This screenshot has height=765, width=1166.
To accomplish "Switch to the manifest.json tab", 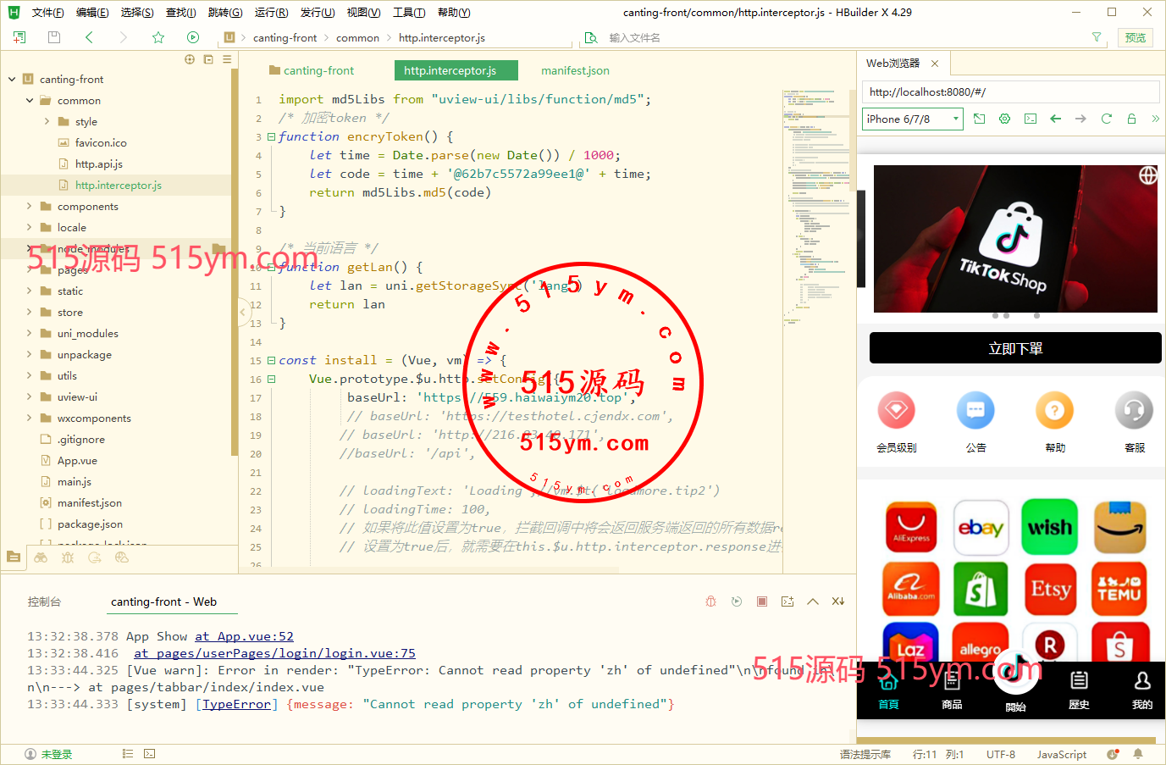I will point(575,70).
